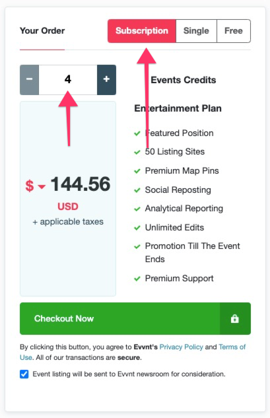This screenshot has height=418, width=270.
Task: Decrease credits with the minus button
Action: tap(29, 80)
